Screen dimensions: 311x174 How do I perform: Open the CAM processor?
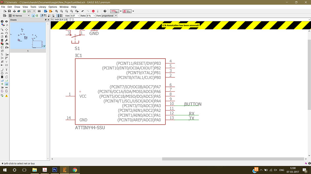point(19,11)
